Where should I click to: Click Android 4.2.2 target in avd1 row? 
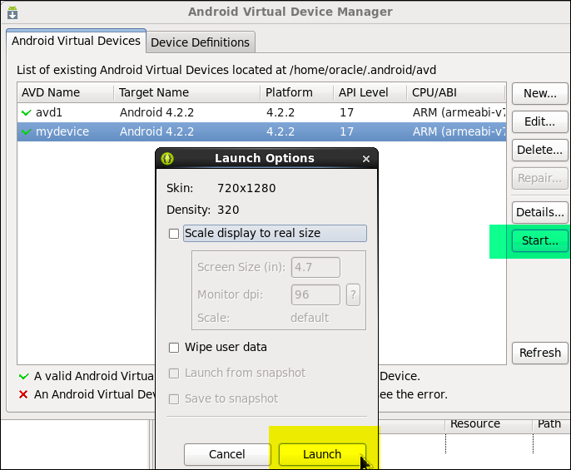point(156,112)
